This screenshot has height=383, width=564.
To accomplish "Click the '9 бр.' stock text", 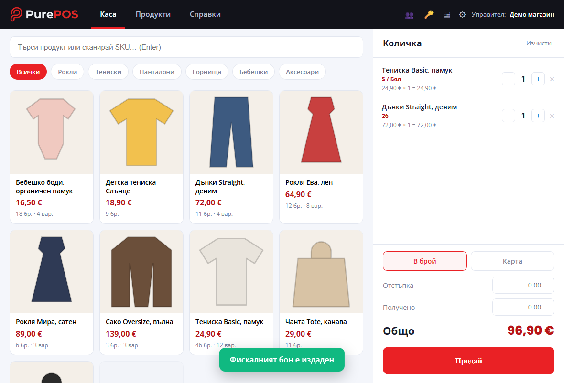I will [112, 214].
